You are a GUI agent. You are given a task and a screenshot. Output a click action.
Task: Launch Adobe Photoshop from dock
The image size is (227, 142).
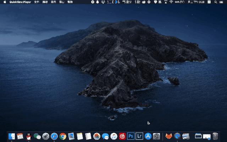coord(131,136)
